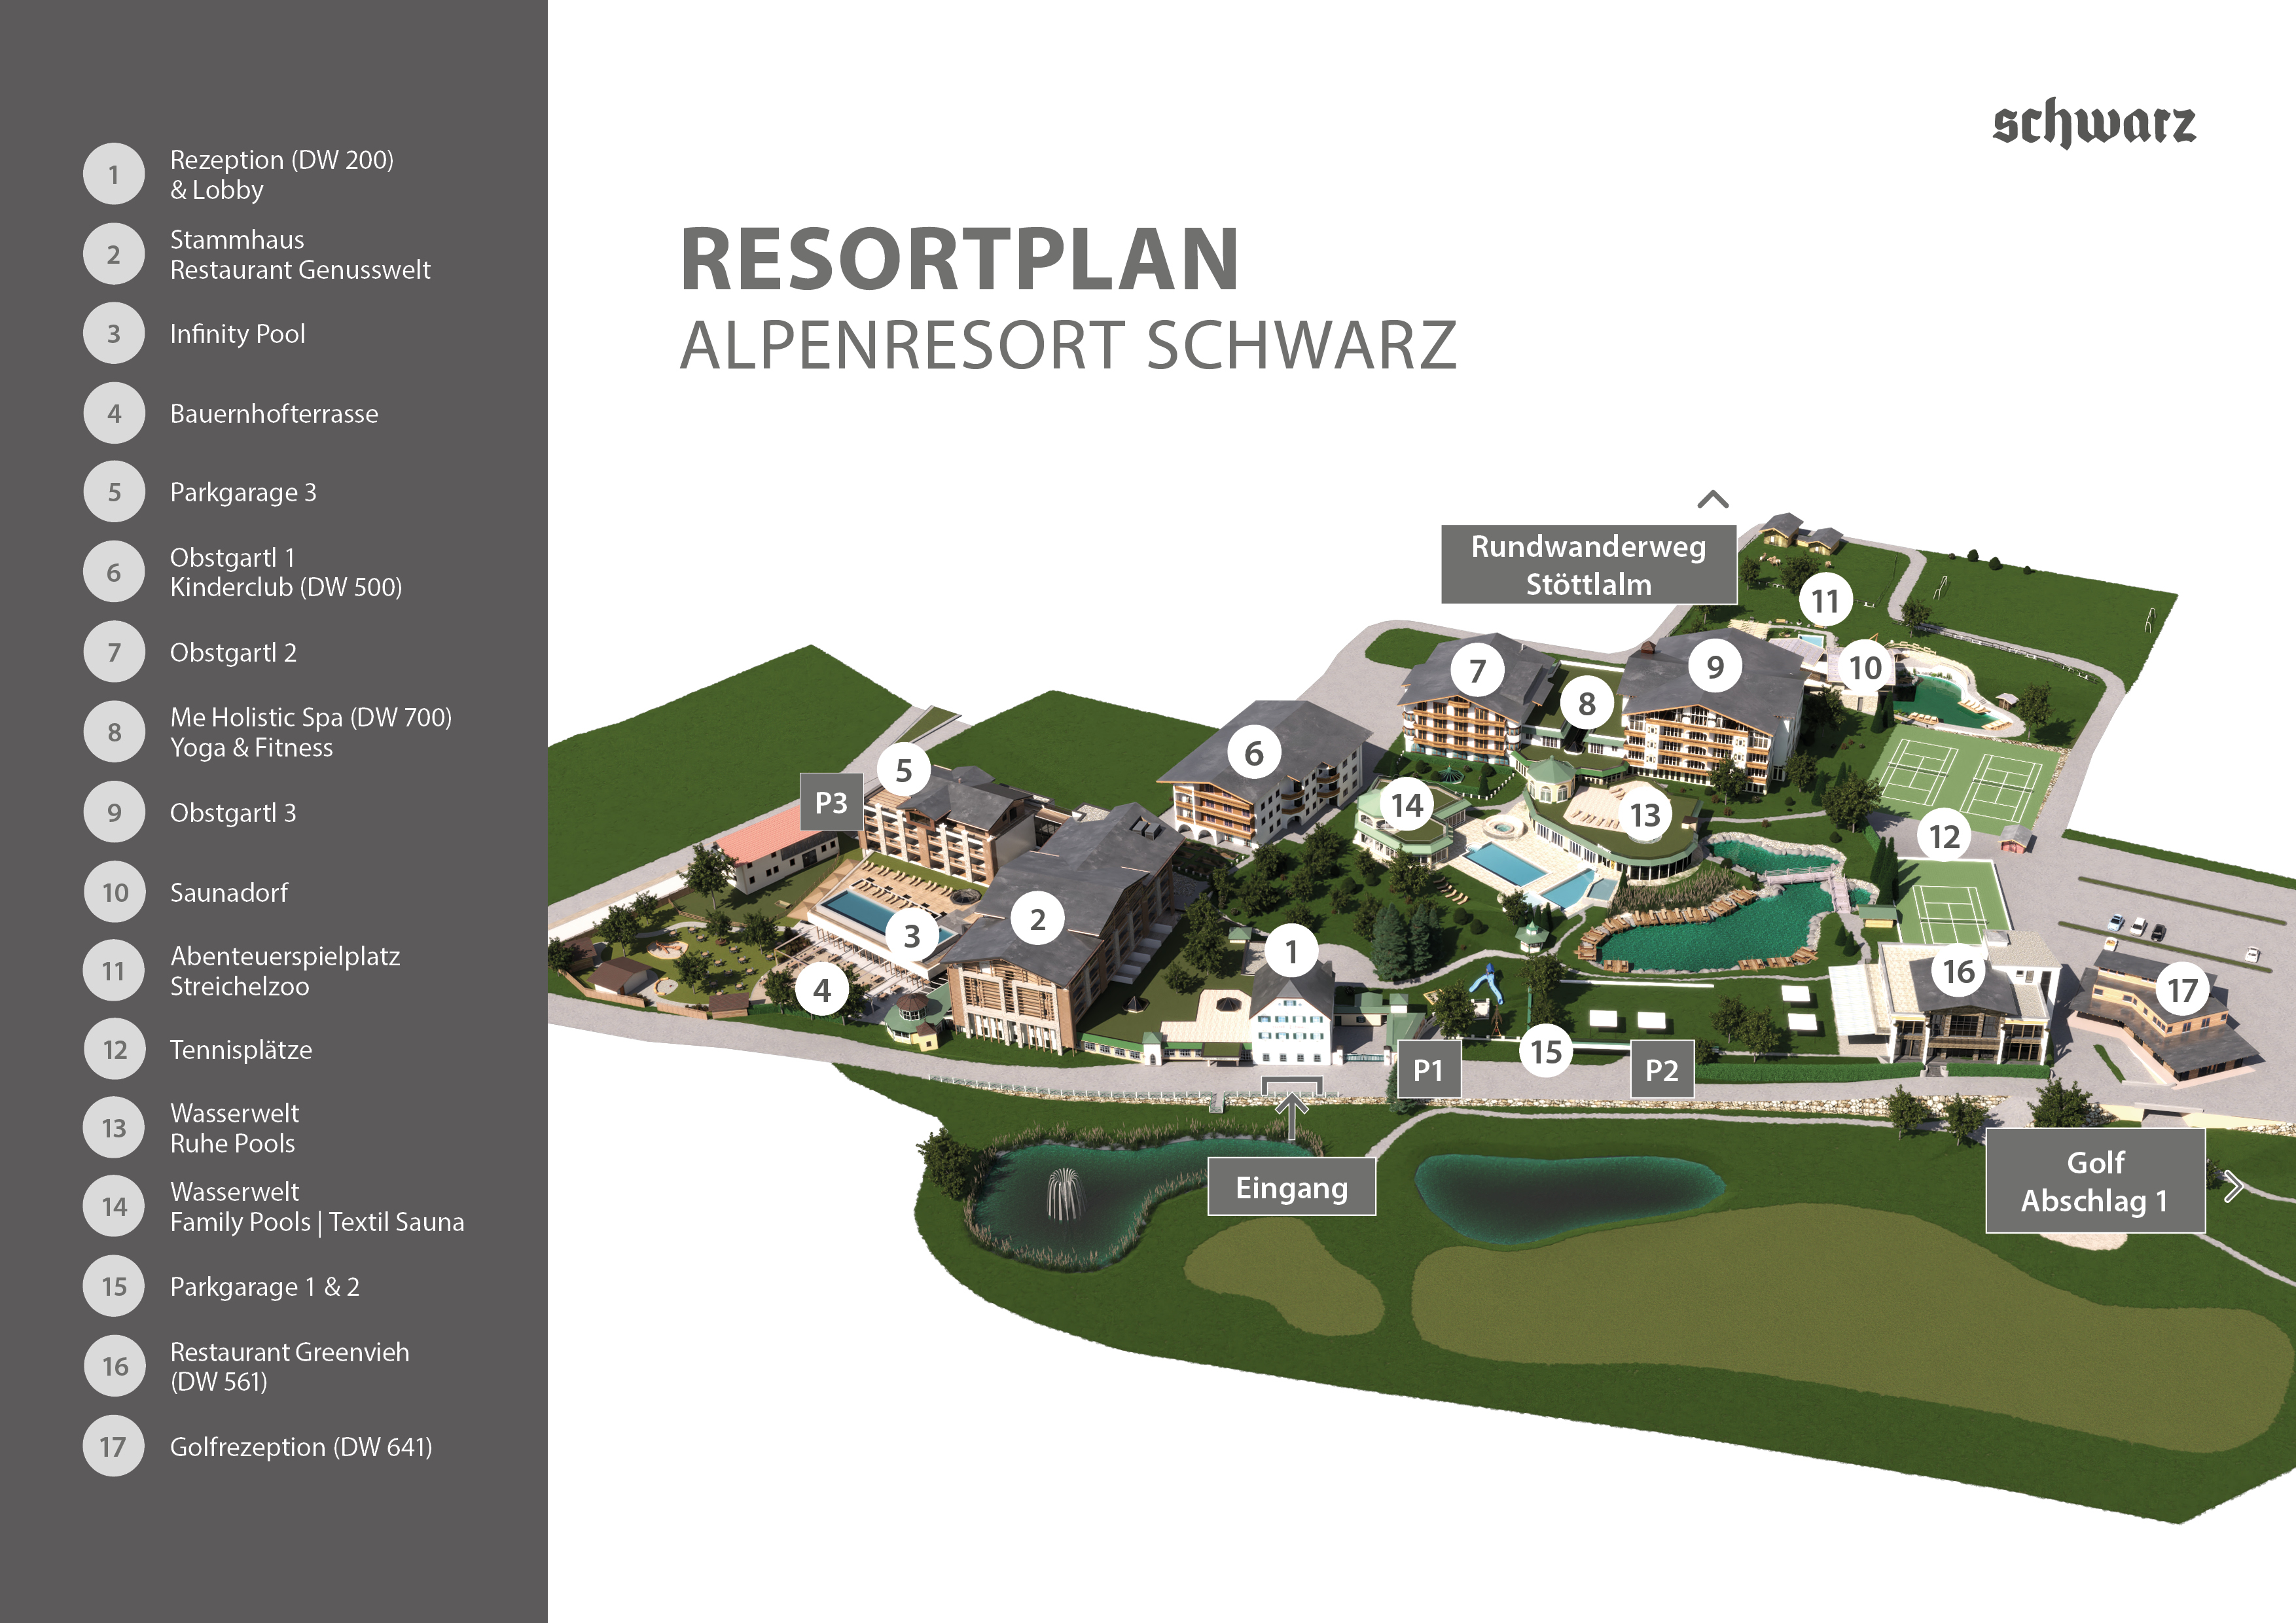The image size is (2296, 1623).
Task: Click the 'Stammhaus Restaurant Genusswelt' legend text
Action: (300, 254)
